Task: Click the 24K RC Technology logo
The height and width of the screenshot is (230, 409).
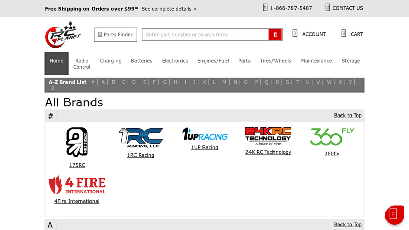Action: [268, 136]
